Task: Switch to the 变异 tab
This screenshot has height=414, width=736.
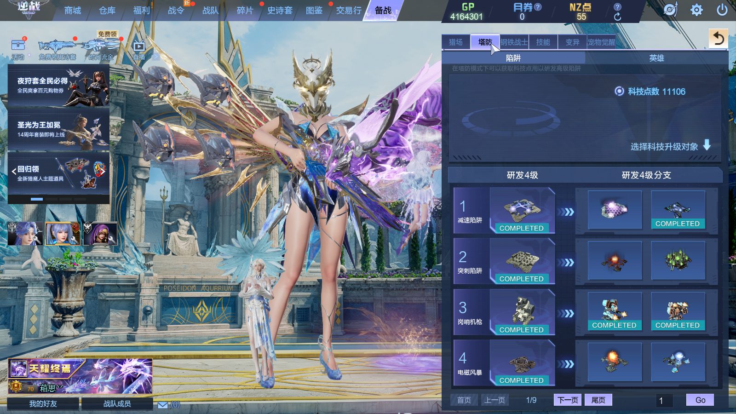Action: pyautogui.click(x=573, y=42)
